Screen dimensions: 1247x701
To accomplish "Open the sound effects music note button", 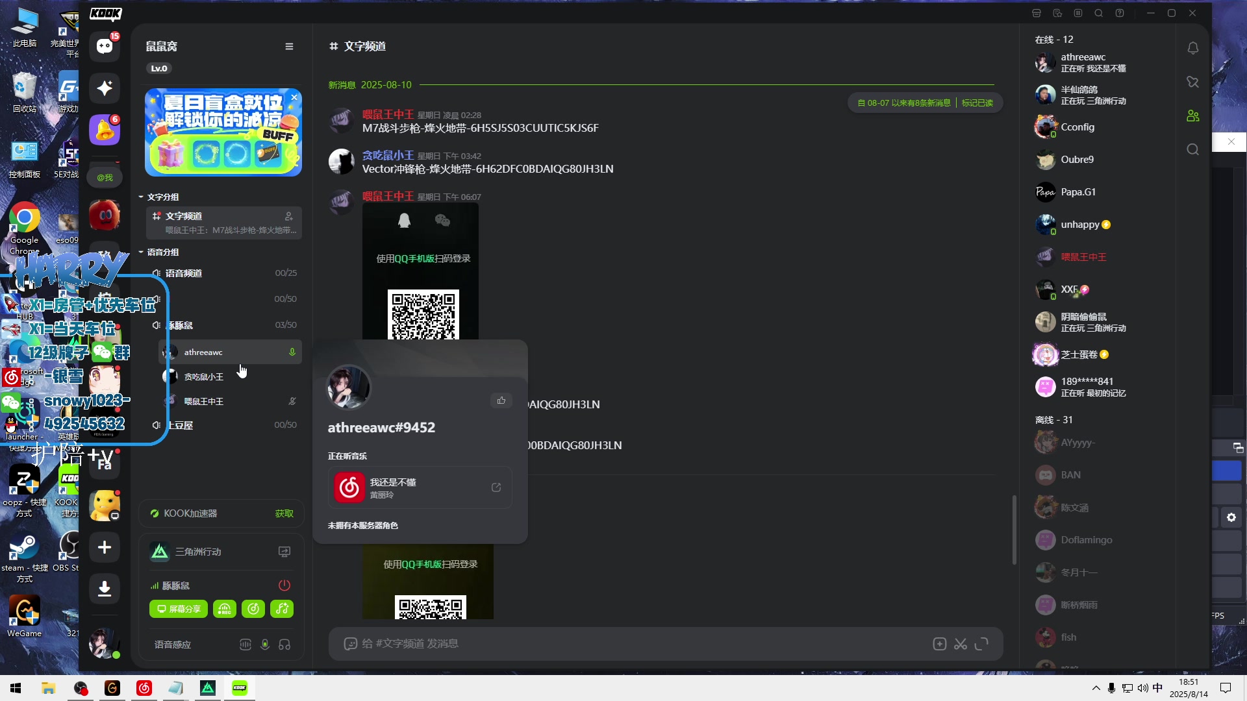I will (x=282, y=609).
